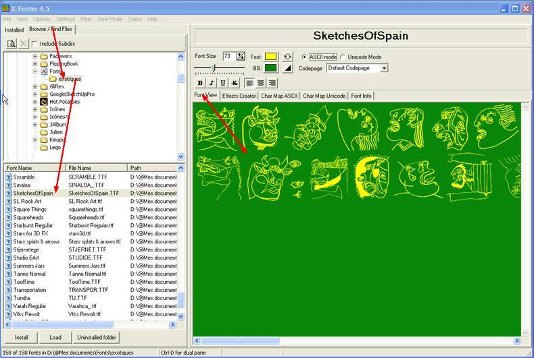Pick the yellow Text color swatch

(x=270, y=57)
